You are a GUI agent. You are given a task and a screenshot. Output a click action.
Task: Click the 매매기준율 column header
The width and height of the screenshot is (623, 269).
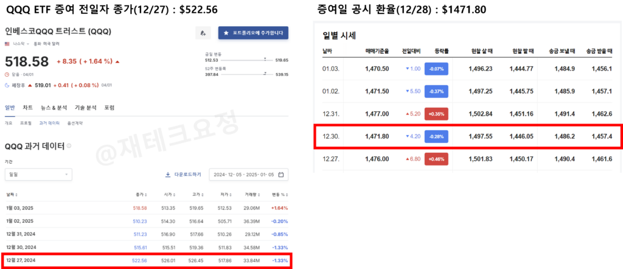(377, 51)
